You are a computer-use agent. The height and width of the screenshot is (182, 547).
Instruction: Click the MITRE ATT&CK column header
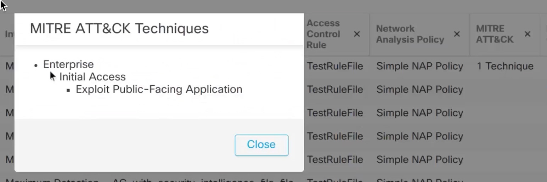[x=495, y=34]
